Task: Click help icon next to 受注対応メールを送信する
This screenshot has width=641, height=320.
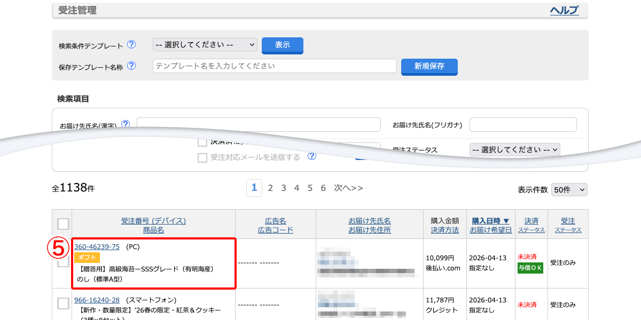Action: pos(312,156)
